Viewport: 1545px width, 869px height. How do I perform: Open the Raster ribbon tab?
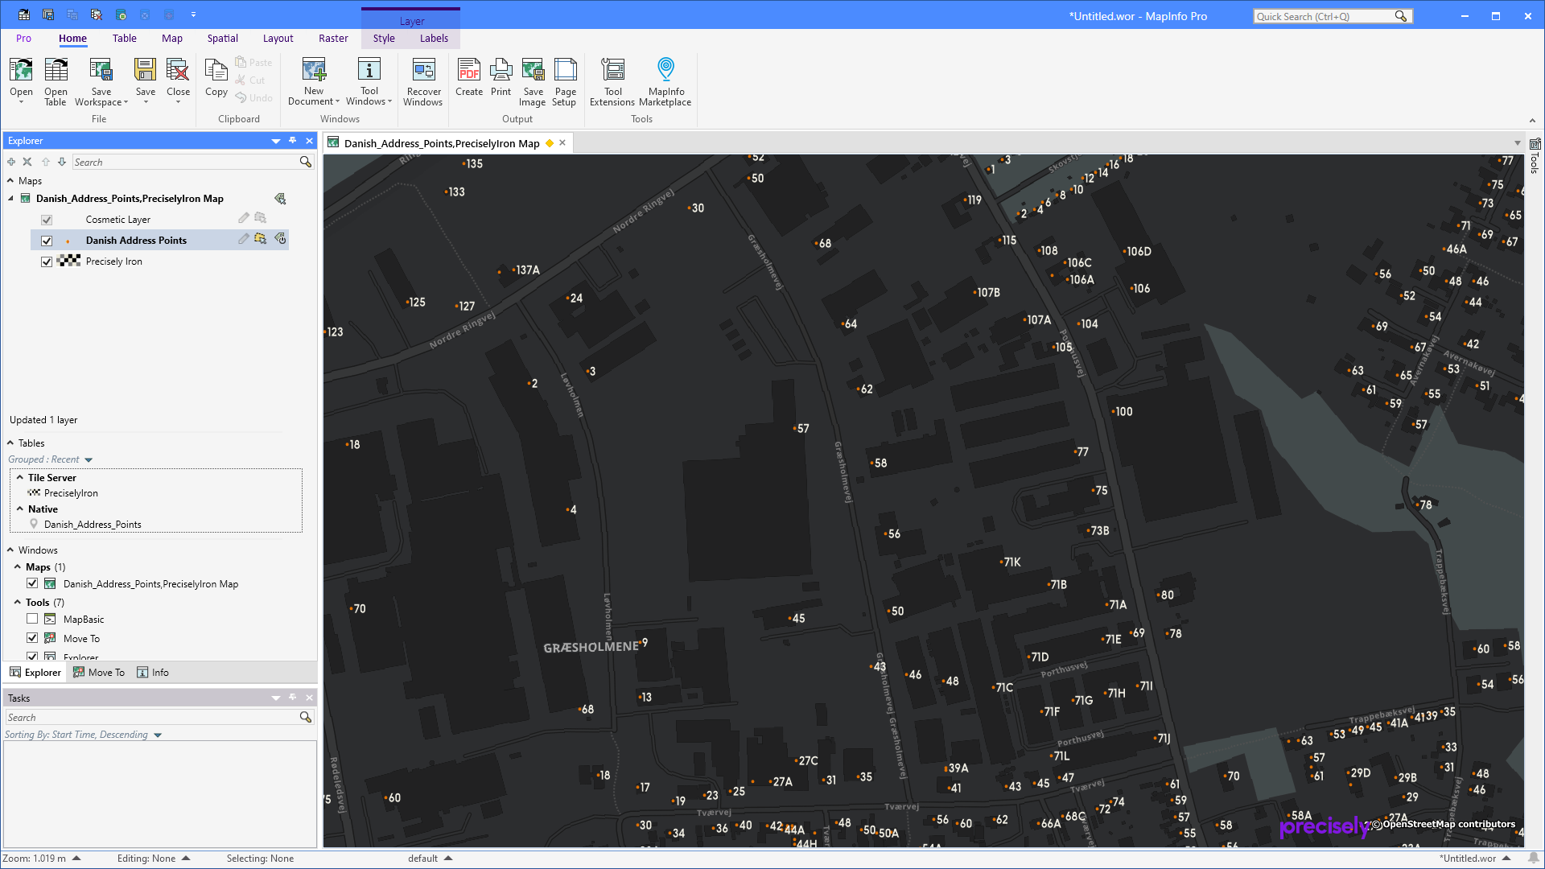tap(333, 38)
